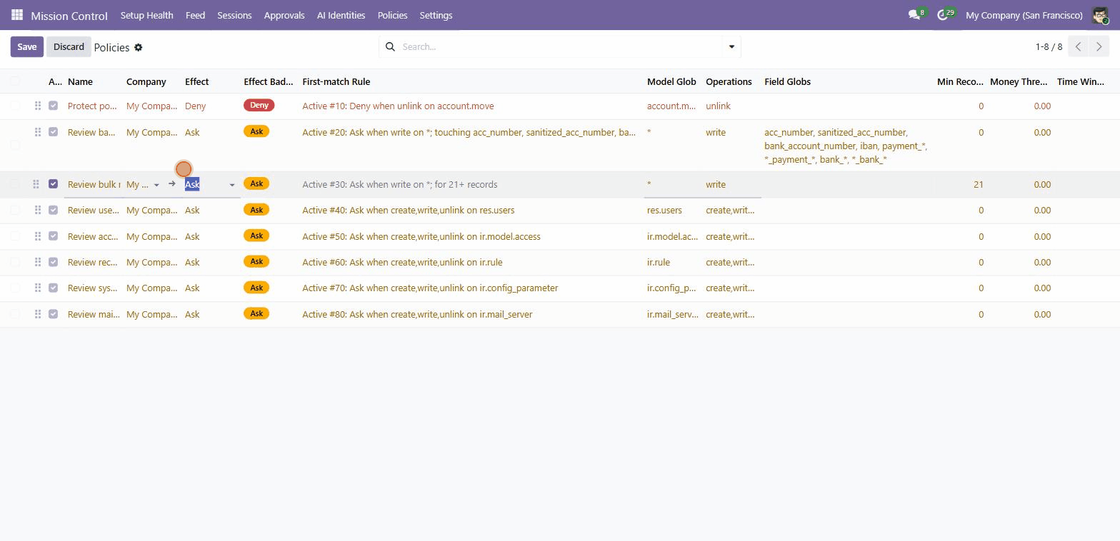Open the apps grid menu icon
The height and width of the screenshot is (541, 1120).
17,15
